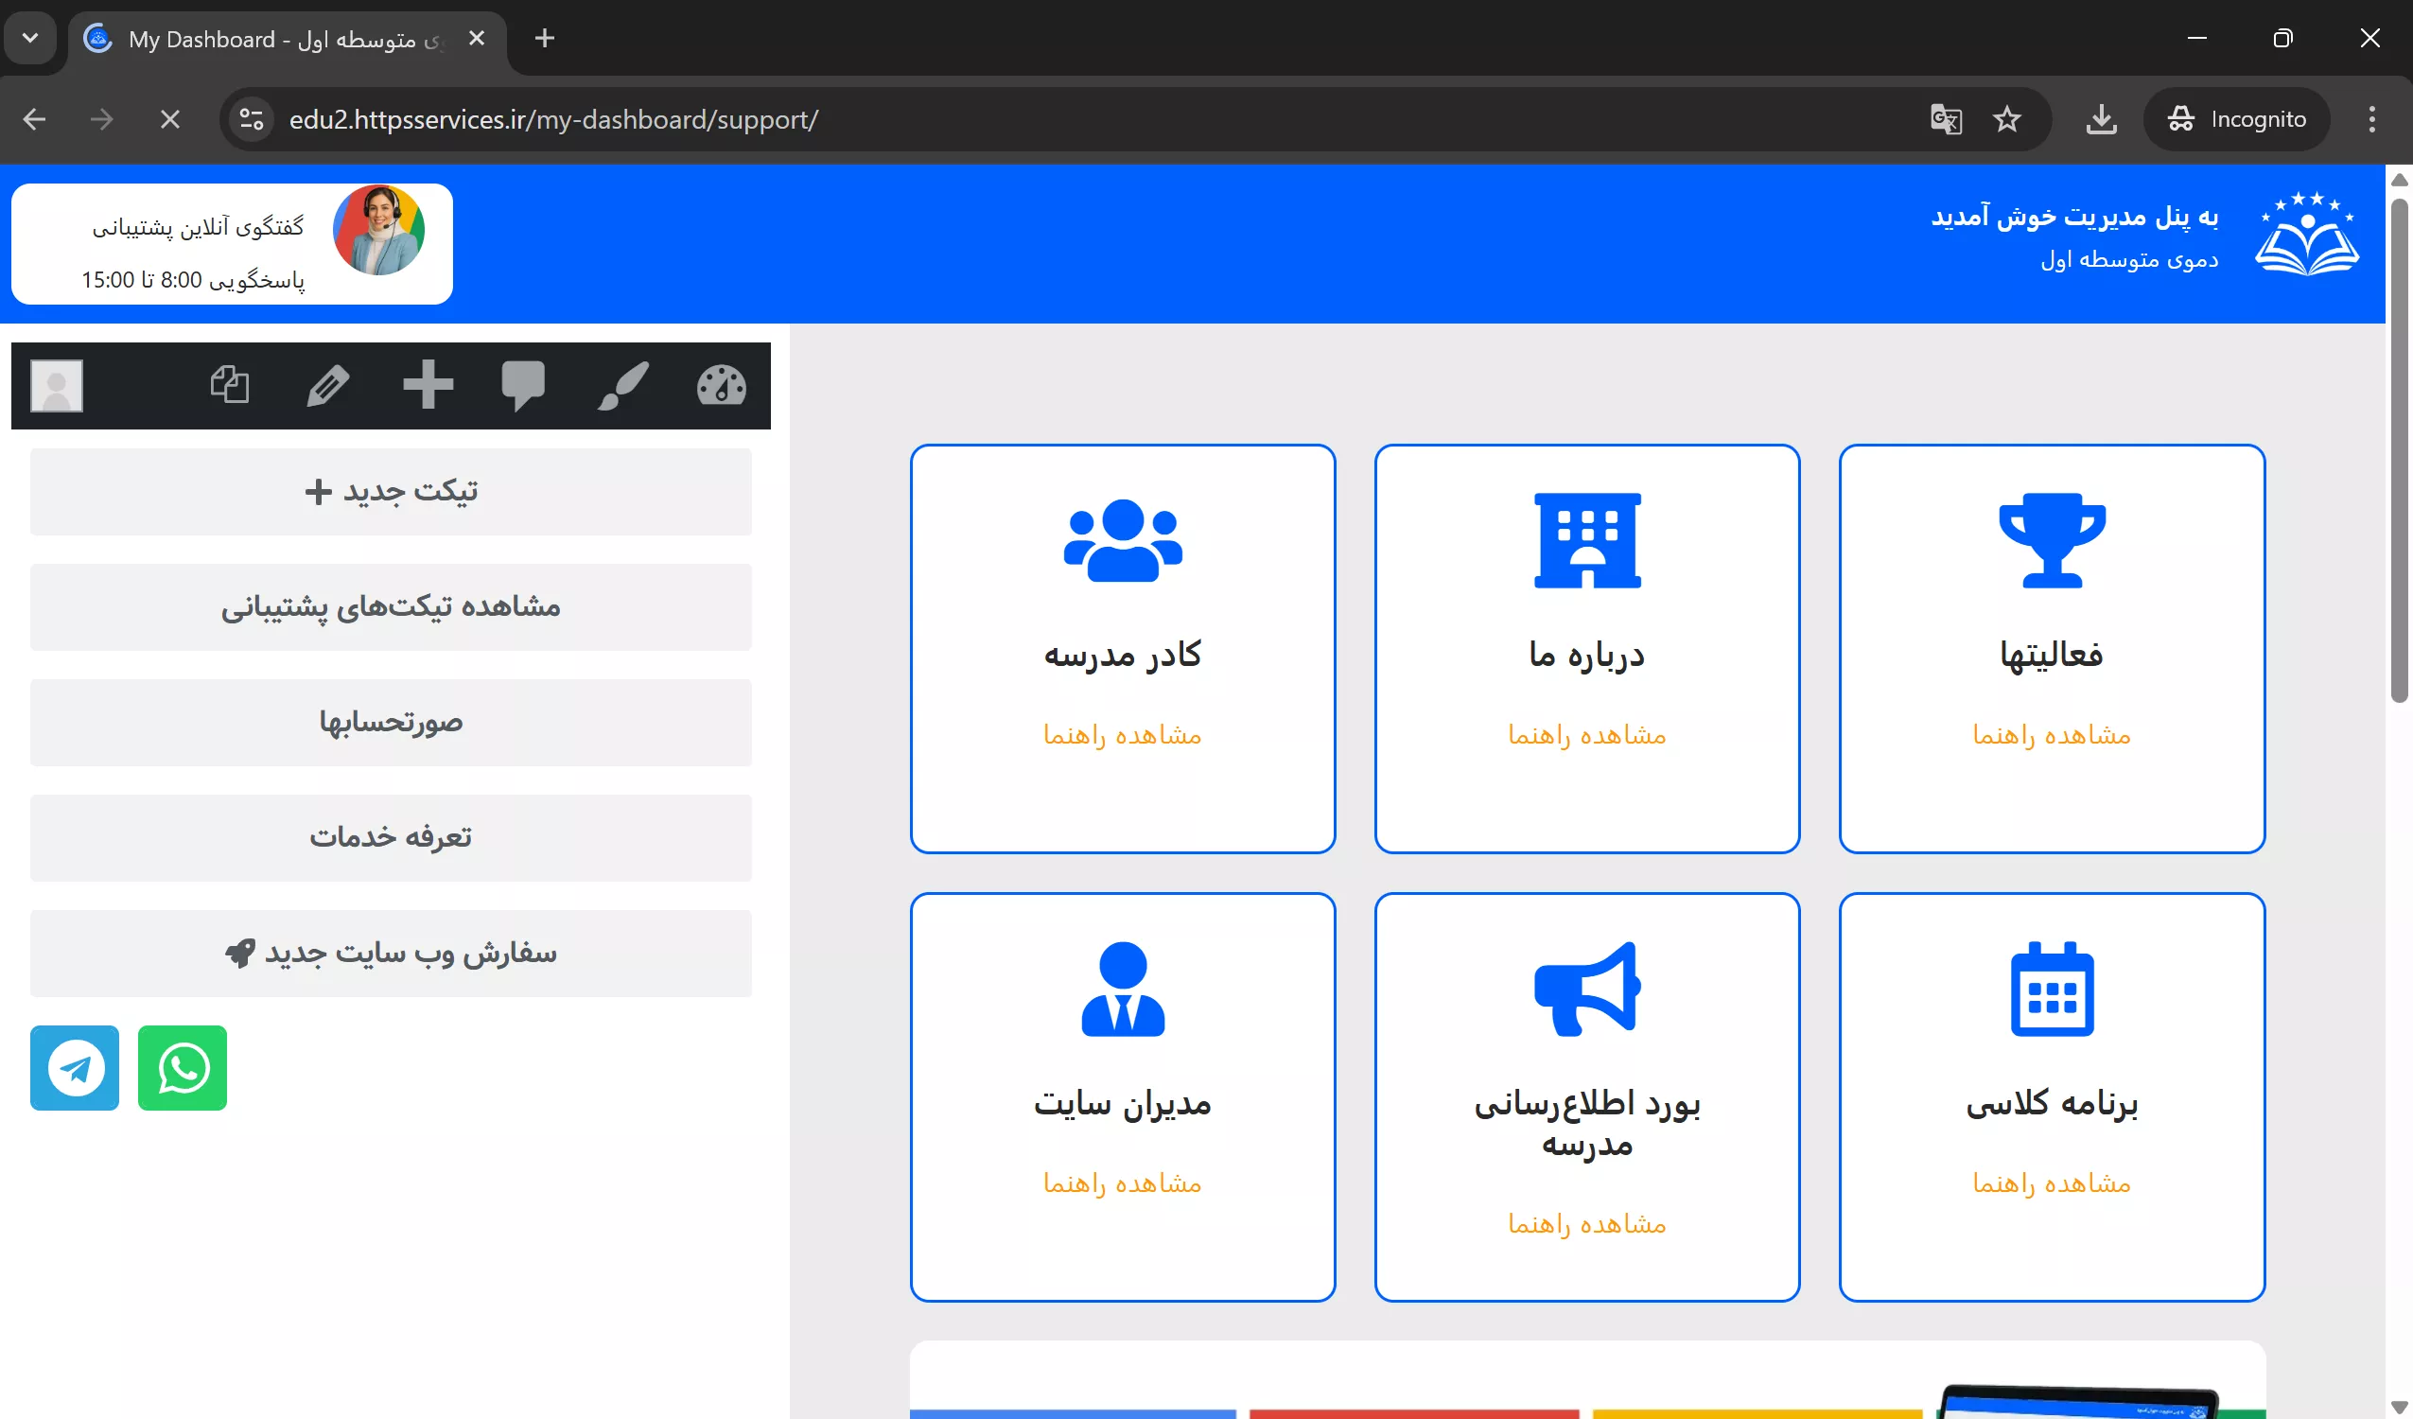Open the tab search dropdown arrow
2413x1419 pixels.
click(29, 38)
